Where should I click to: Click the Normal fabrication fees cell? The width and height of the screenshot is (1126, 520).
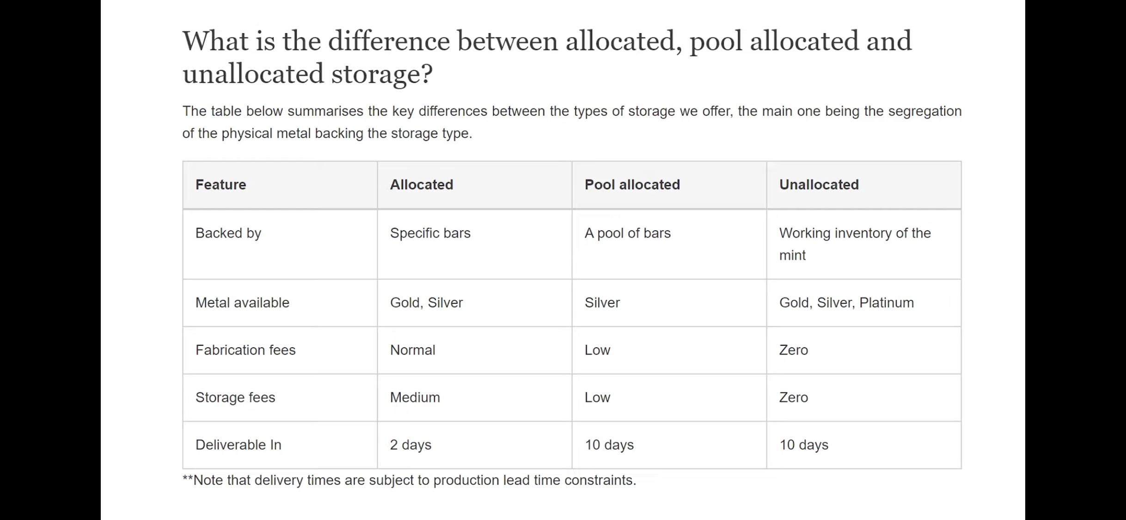412,350
